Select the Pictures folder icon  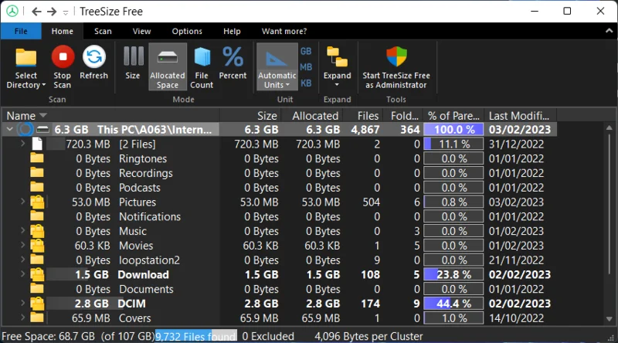pos(37,202)
